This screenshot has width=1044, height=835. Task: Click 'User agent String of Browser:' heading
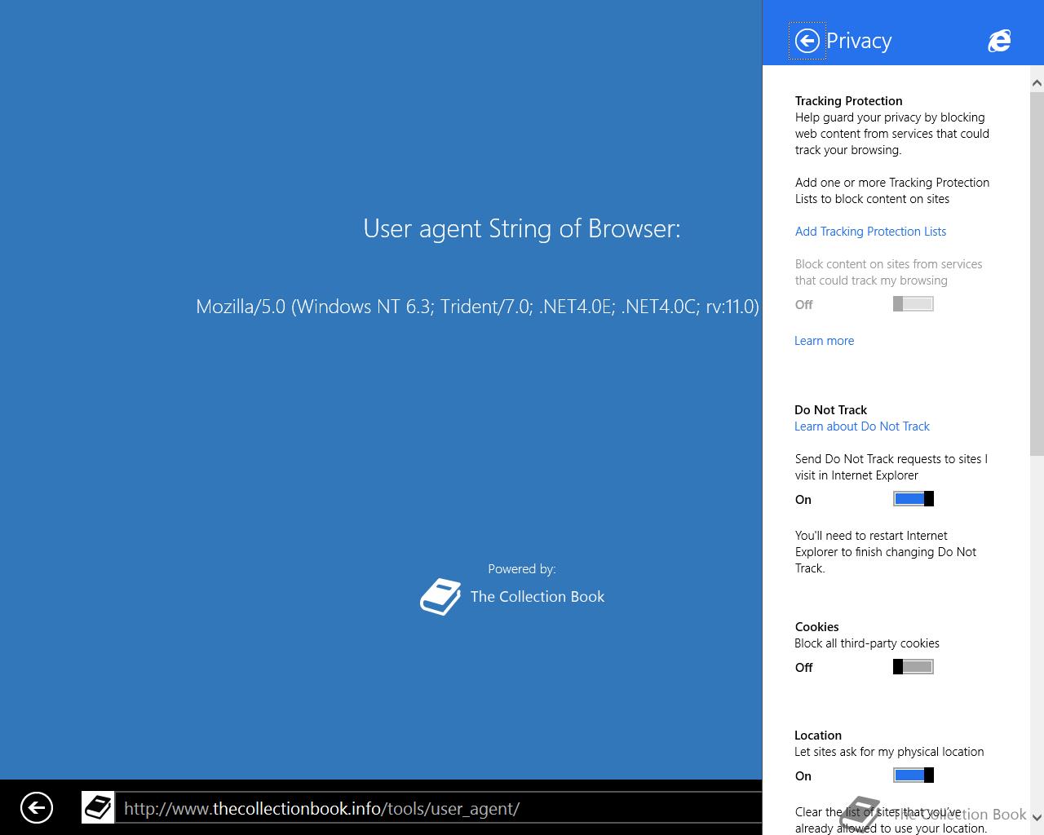522,228
